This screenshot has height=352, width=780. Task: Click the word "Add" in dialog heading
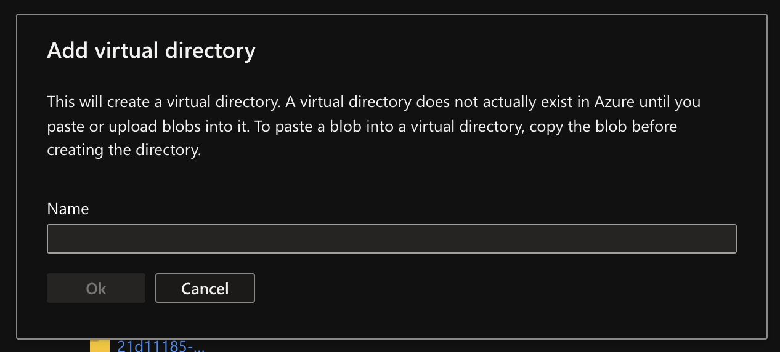click(68, 50)
